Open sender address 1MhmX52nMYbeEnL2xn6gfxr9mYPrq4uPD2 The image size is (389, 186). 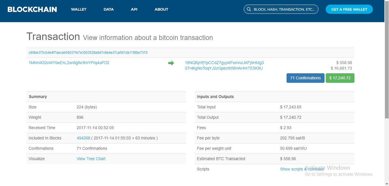69,63
